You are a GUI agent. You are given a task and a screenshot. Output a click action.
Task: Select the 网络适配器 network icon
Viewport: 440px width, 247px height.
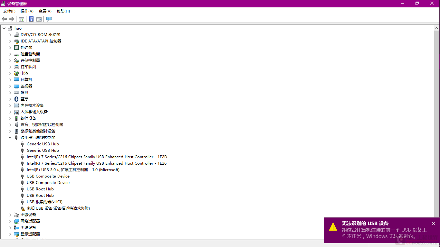click(16, 221)
